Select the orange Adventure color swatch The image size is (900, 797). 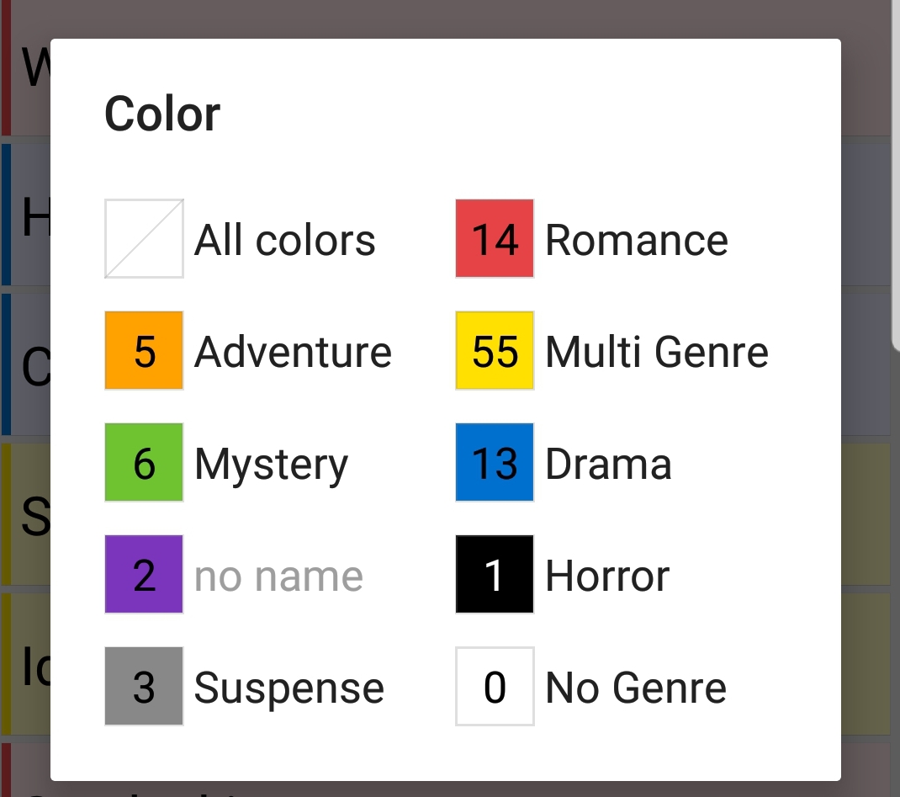(144, 350)
